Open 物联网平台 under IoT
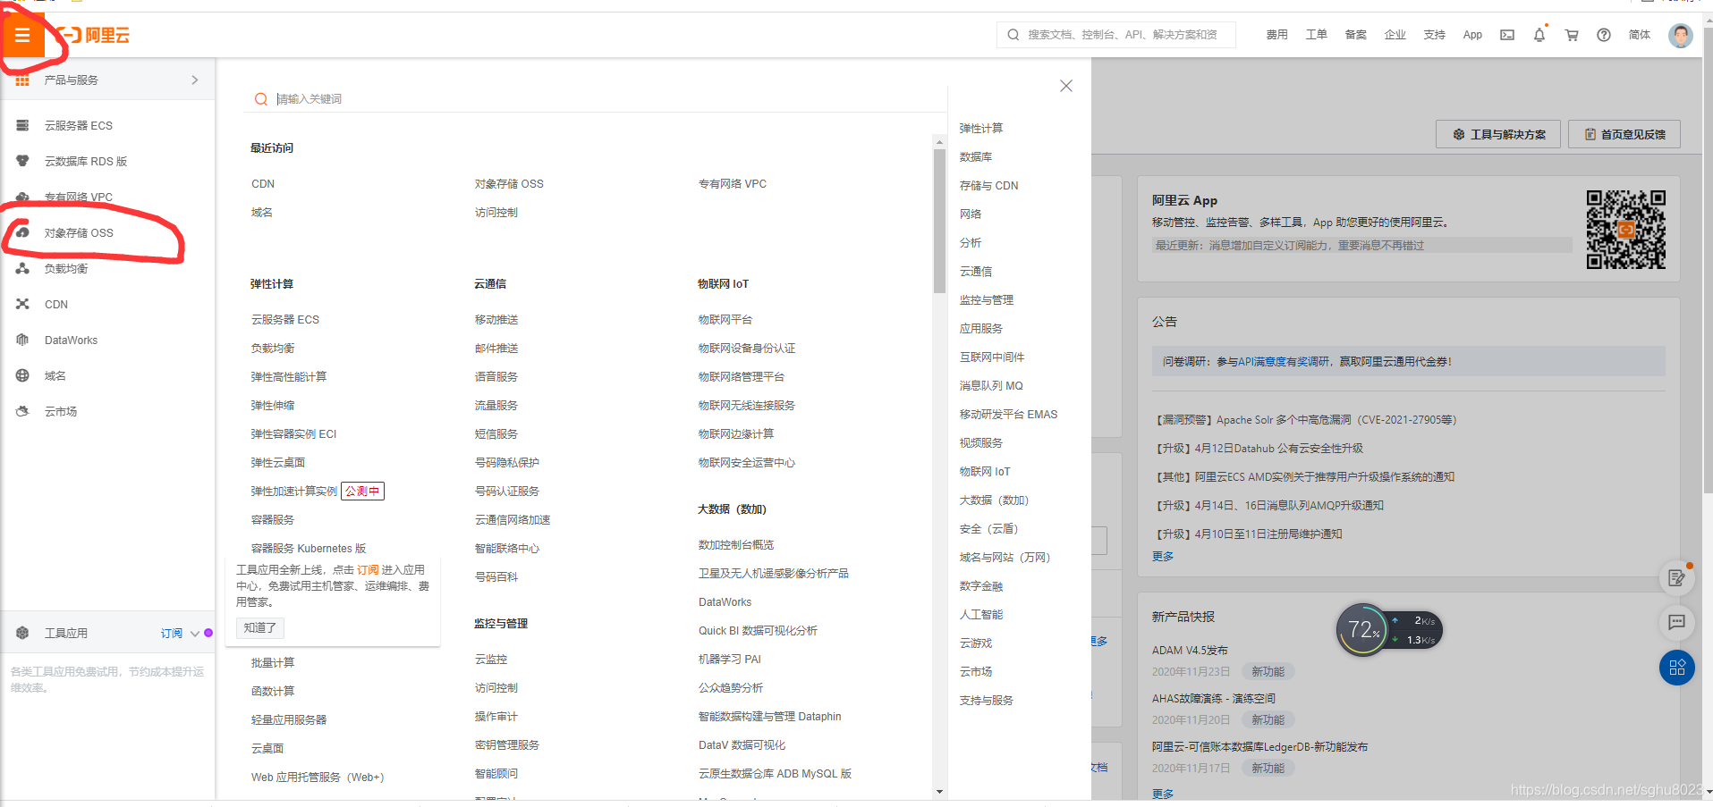 [x=725, y=320]
